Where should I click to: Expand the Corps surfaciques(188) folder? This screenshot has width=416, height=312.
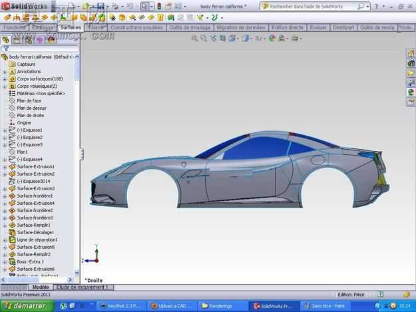click(x=5, y=79)
